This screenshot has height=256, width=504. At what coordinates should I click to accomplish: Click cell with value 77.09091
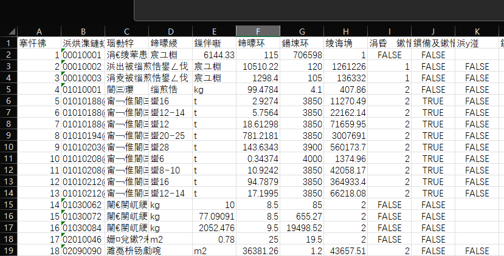pyautogui.click(x=214, y=217)
